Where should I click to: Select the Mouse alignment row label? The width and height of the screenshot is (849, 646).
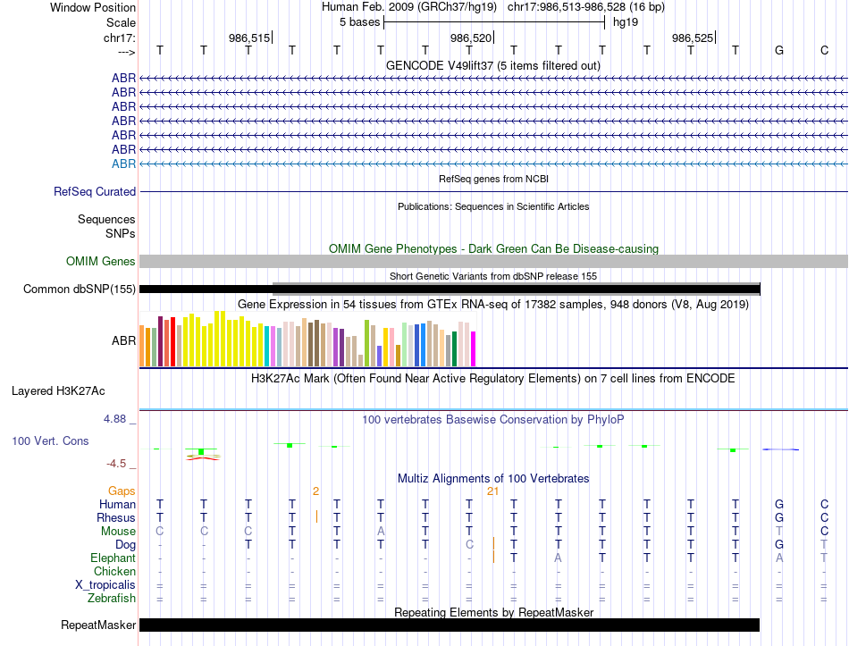point(118,532)
